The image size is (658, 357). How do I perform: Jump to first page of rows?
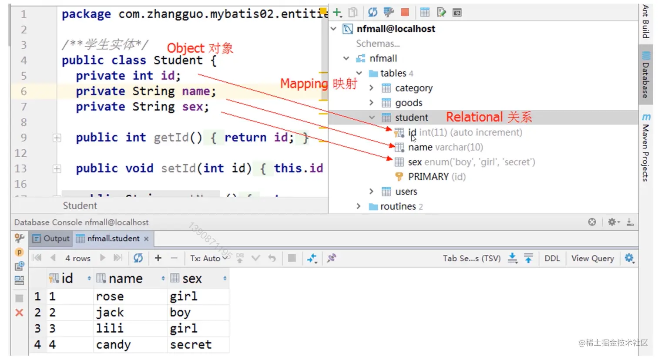[37, 258]
